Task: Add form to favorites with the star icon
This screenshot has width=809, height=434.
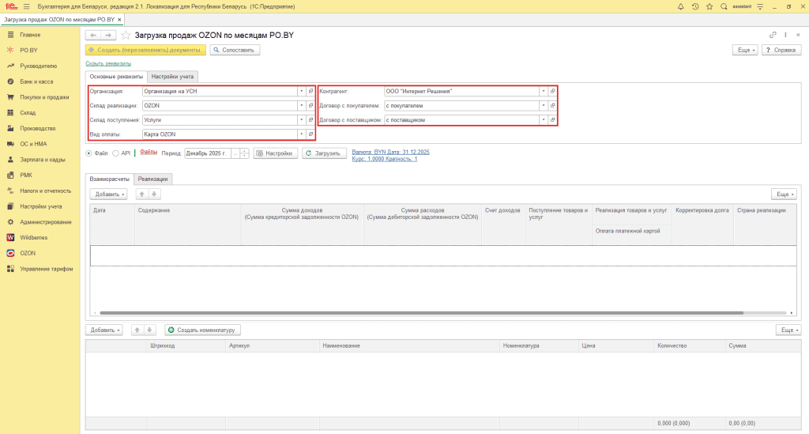Action: pos(126,35)
